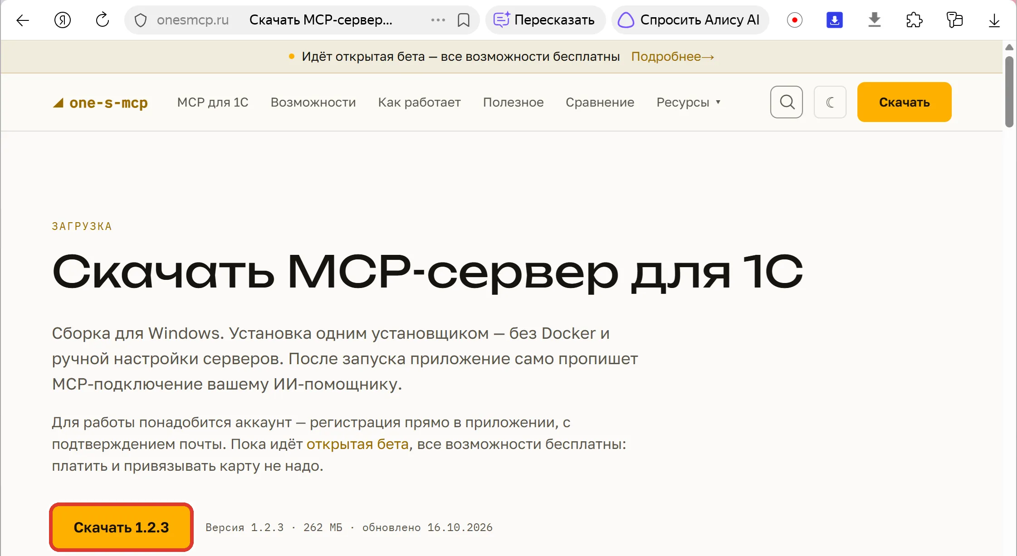Click the ЗАГРУЗКА section label
Image resolution: width=1017 pixels, height=556 pixels.
coord(82,226)
